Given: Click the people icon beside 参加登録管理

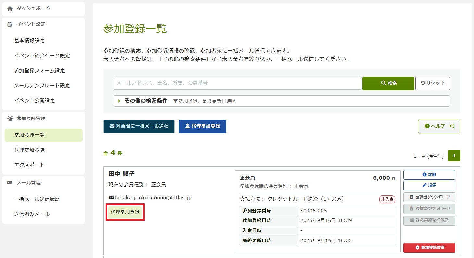Looking at the screenshot, I should (10, 119).
